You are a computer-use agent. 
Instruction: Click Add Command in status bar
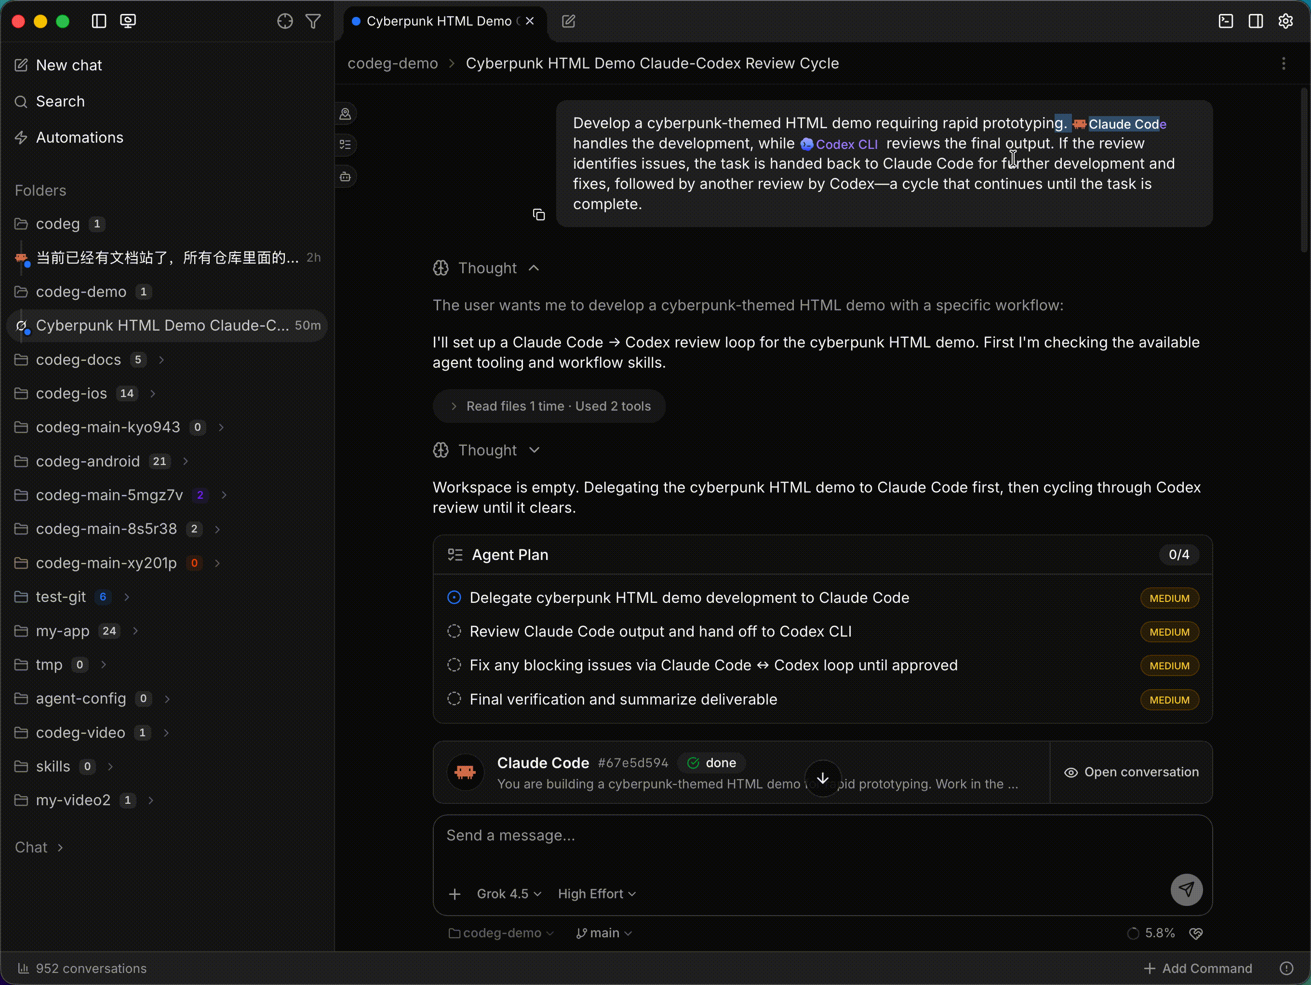(1197, 969)
